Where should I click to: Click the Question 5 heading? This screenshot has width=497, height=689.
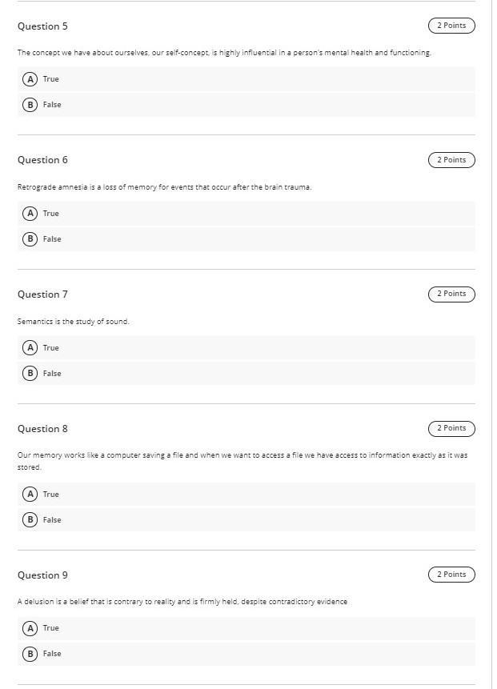point(42,26)
